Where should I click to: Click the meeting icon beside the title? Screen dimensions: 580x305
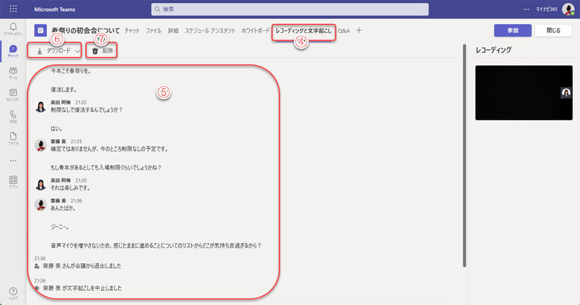click(x=41, y=30)
